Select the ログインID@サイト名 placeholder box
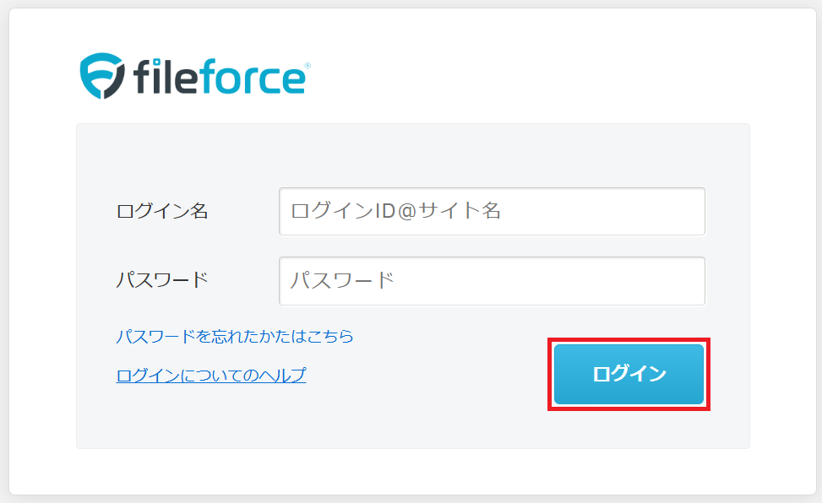822x503 pixels. [492, 211]
